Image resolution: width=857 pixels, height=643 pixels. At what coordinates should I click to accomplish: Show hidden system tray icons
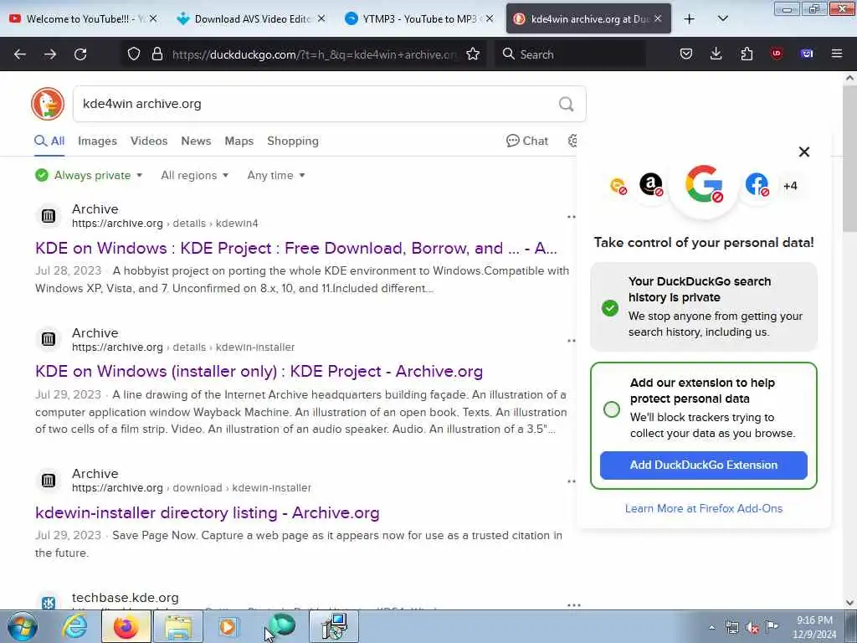[711, 628]
